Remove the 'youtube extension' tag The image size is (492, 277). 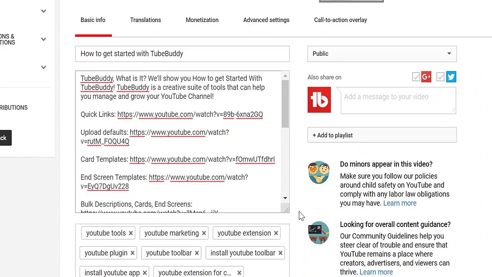click(x=276, y=233)
